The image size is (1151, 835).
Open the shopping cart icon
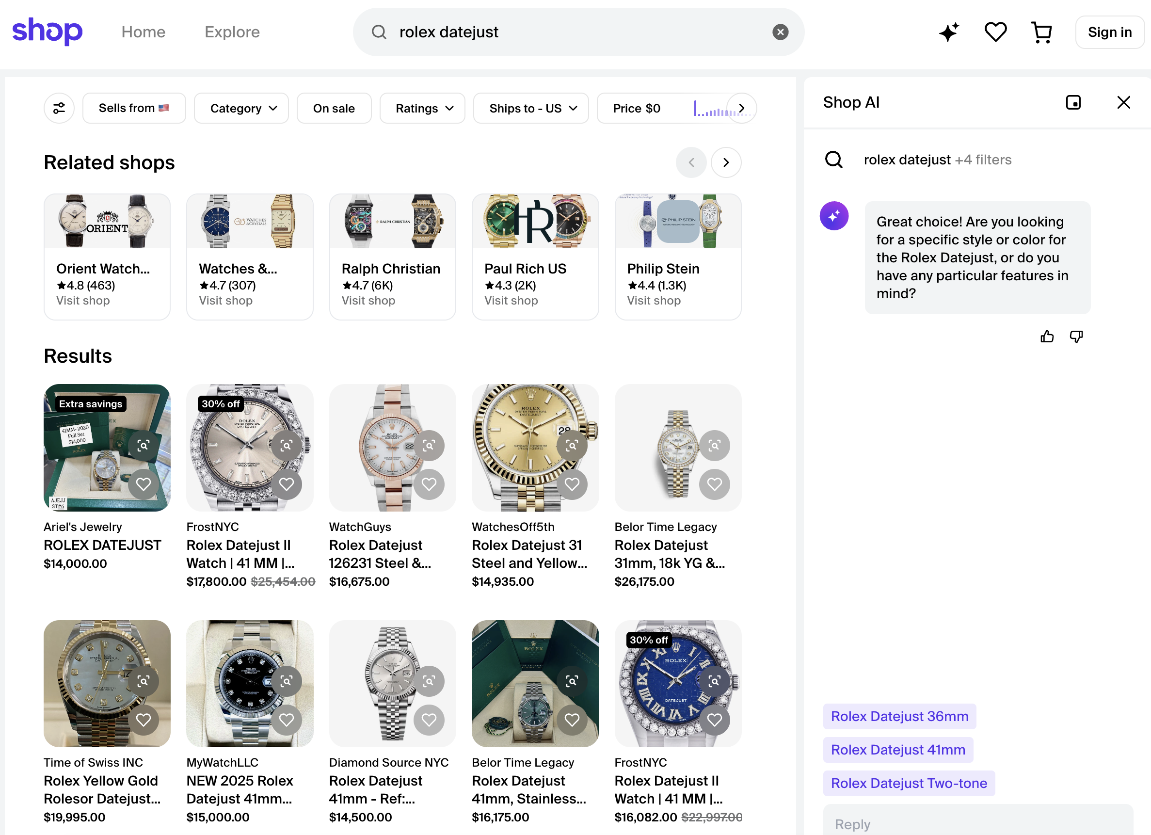(1041, 32)
